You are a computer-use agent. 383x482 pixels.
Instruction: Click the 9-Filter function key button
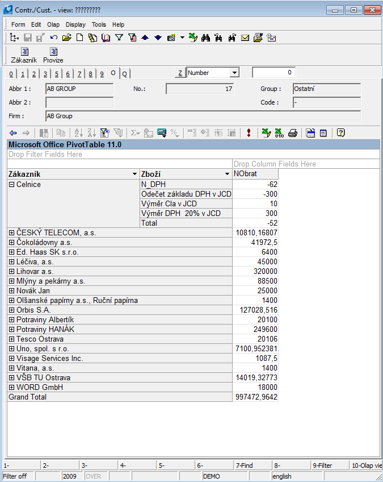[330, 466]
